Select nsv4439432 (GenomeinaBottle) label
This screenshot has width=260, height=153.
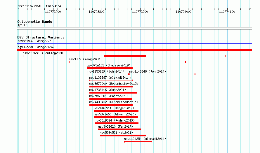pyautogui.click(x=114, y=102)
